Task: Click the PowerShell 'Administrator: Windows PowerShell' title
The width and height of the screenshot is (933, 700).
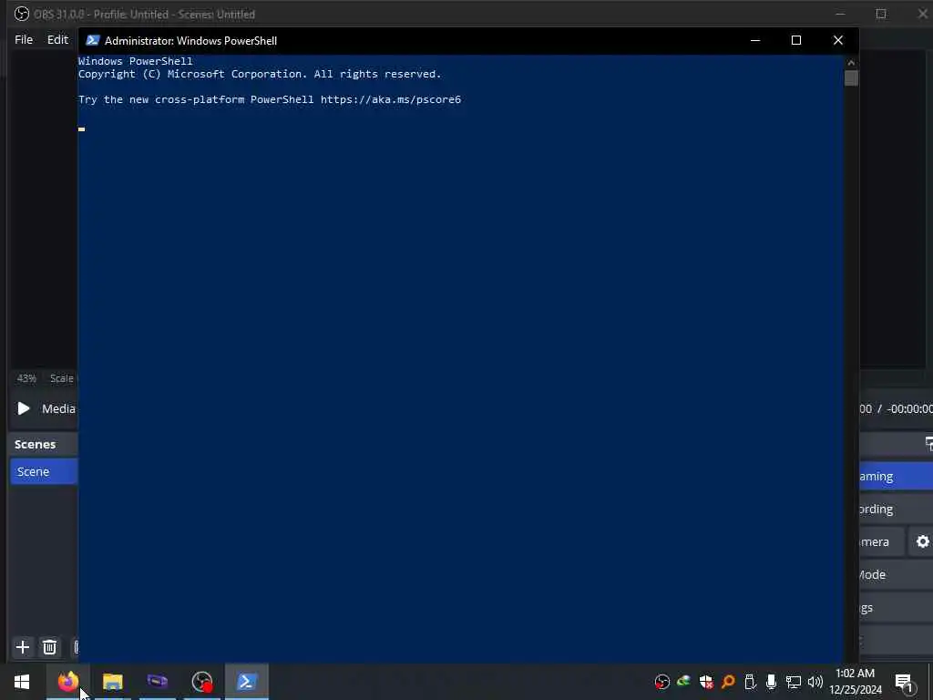Action: [190, 40]
